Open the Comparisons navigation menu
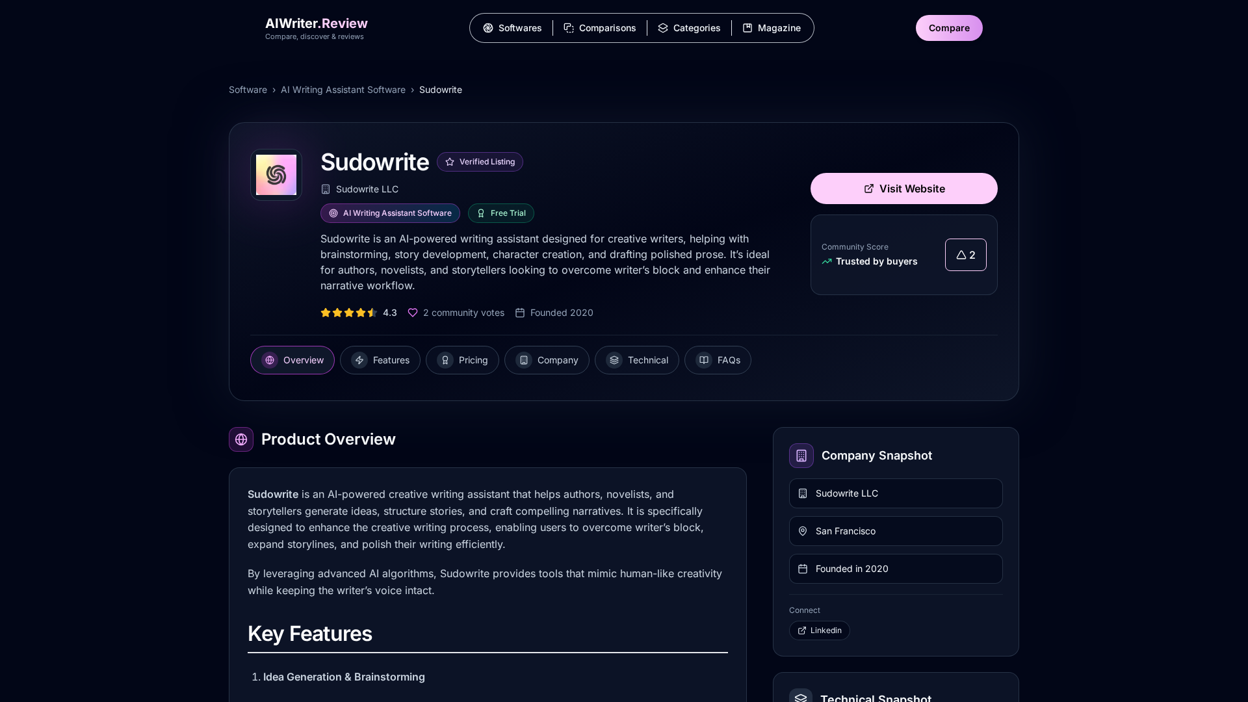Screen dimensions: 1248x702 [x=600, y=28]
